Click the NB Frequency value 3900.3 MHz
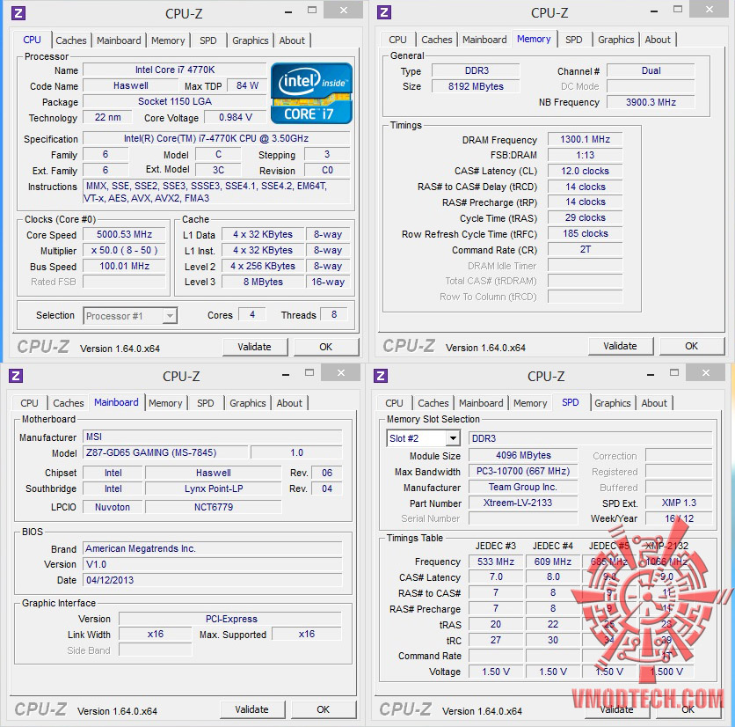Screen dimensions: 735x727 point(651,102)
